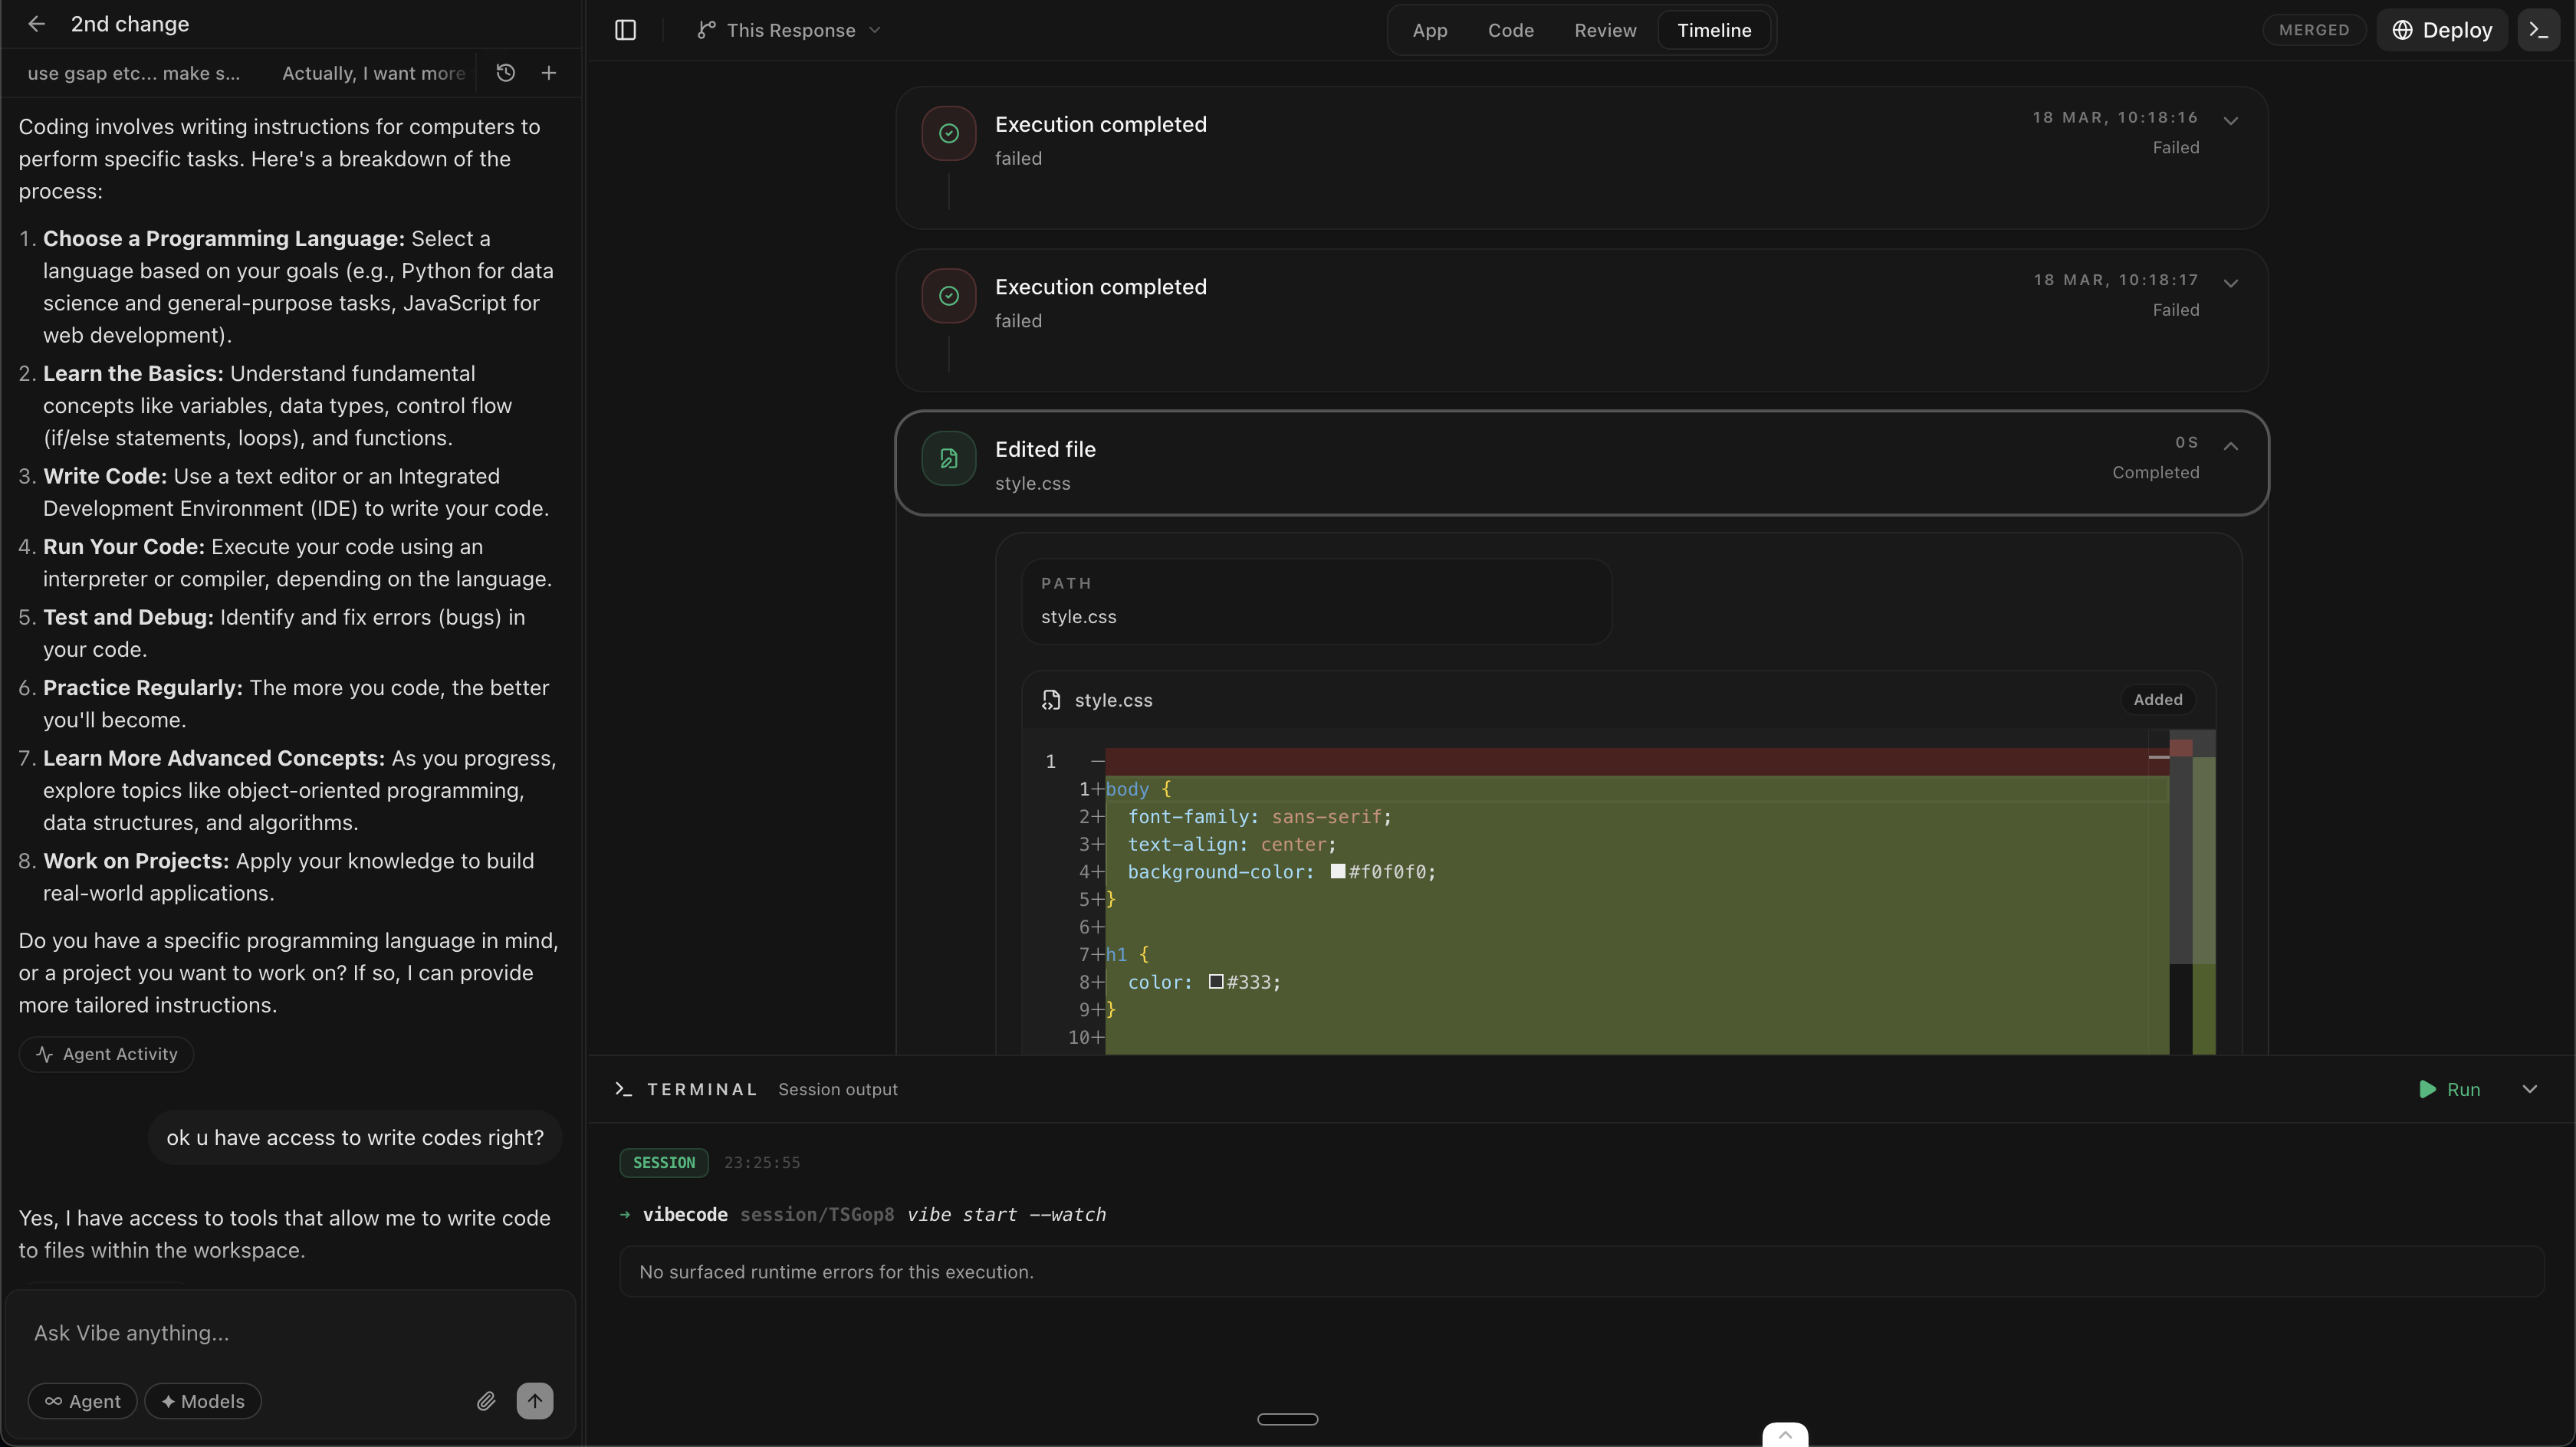Open This Response branch dropdown
This screenshot has height=1447, width=2576.
[x=790, y=30]
